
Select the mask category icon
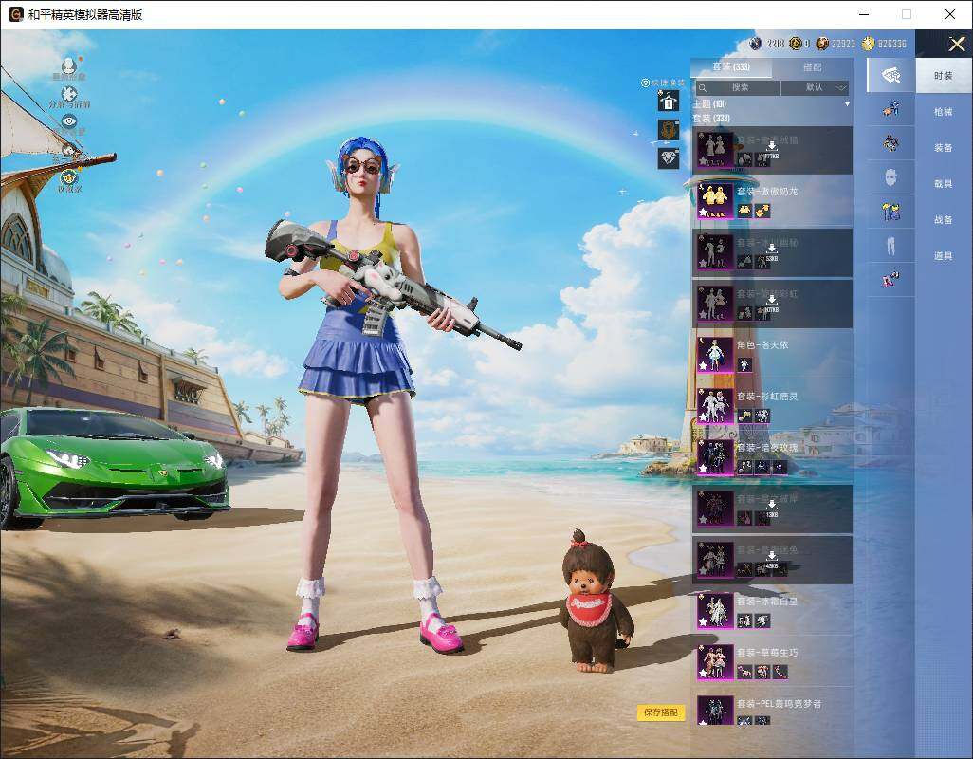(890, 178)
